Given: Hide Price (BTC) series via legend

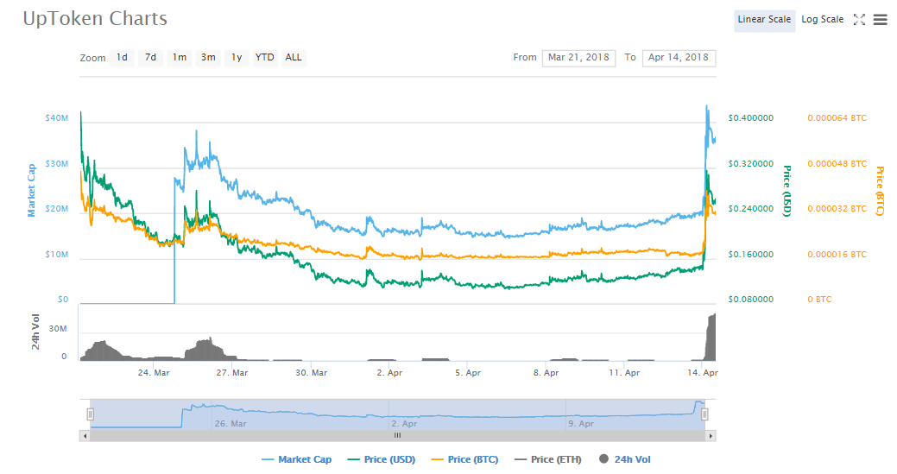Looking at the screenshot, I should tap(464, 459).
